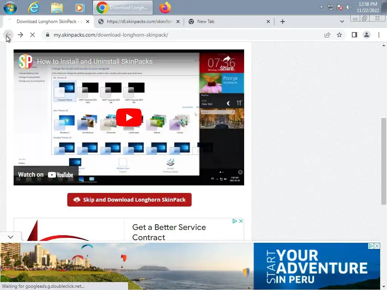Open Action Center flag tray icon
387x290 pixels.
pyautogui.click(x=340, y=7)
